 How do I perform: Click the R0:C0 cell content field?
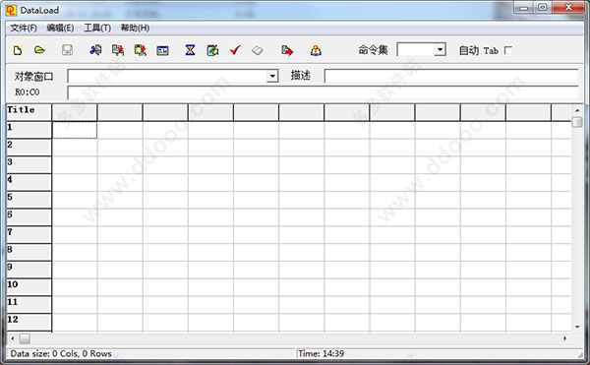pyautogui.click(x=323, y=92)
